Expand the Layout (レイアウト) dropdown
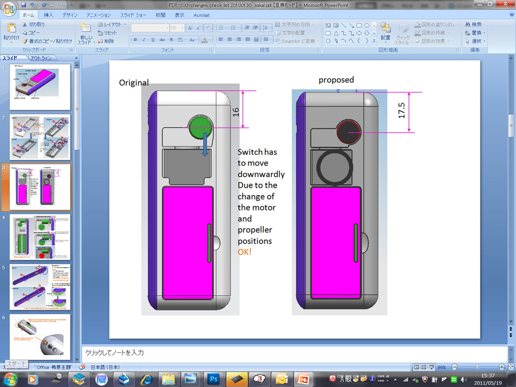This screenshot has width=516, height=387. (x=113, y=24)
